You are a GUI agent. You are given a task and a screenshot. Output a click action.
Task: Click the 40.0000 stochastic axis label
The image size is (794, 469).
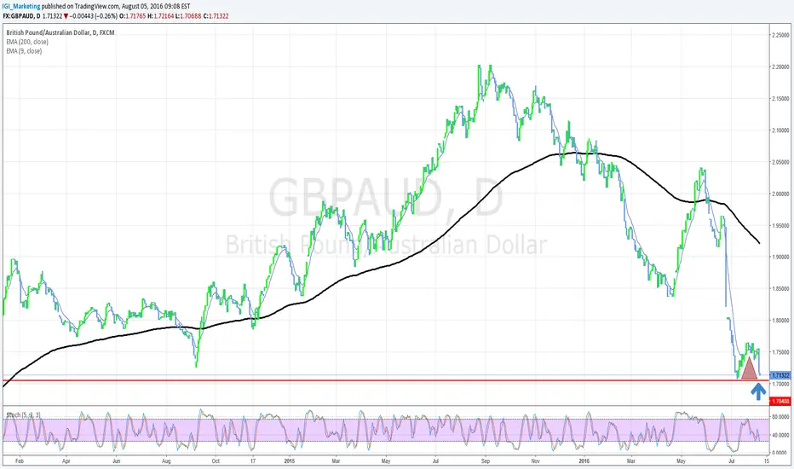click(780, 435)
